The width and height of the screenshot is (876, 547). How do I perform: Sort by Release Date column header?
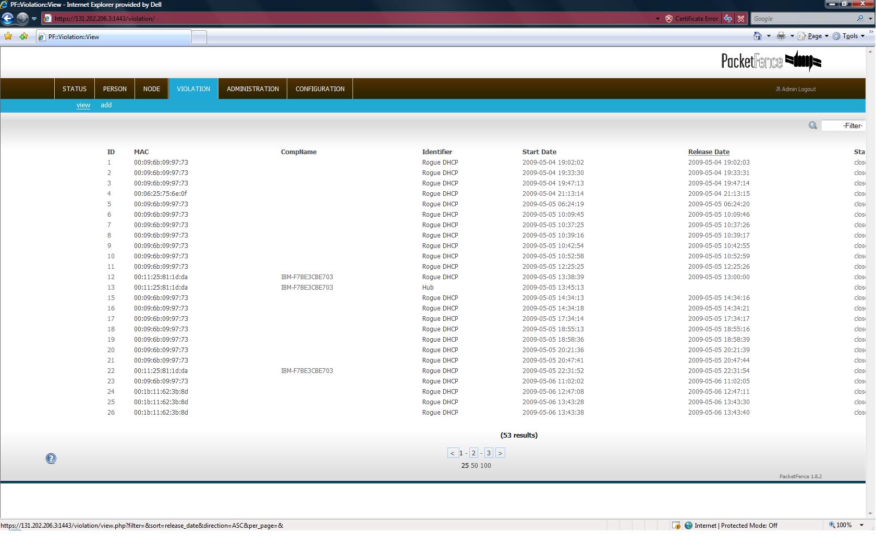tap(708, 152)
